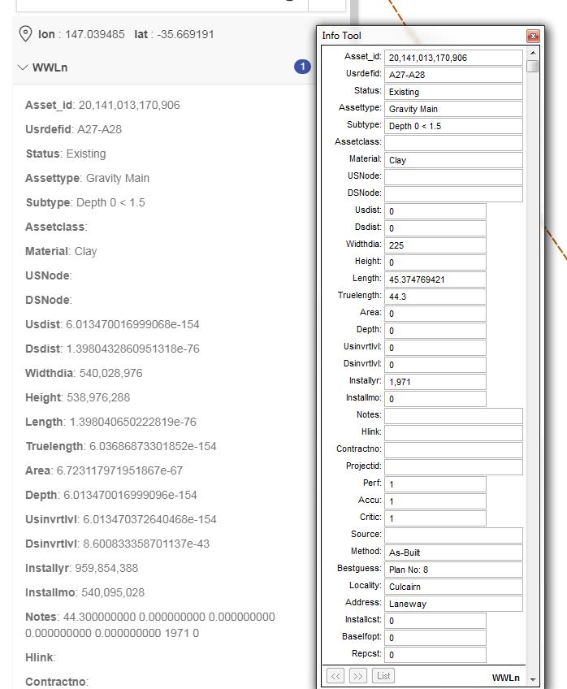Click the left panel Installyr: 959,854,388 row

click(x=82, y=568)
